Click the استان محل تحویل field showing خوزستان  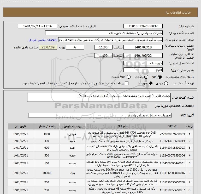click(143, 63)
